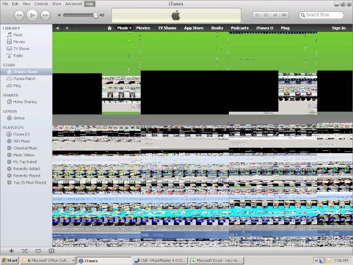Click the Next track fast-forward button
This screenshot has width=353, height=265.
coord(45,15)
